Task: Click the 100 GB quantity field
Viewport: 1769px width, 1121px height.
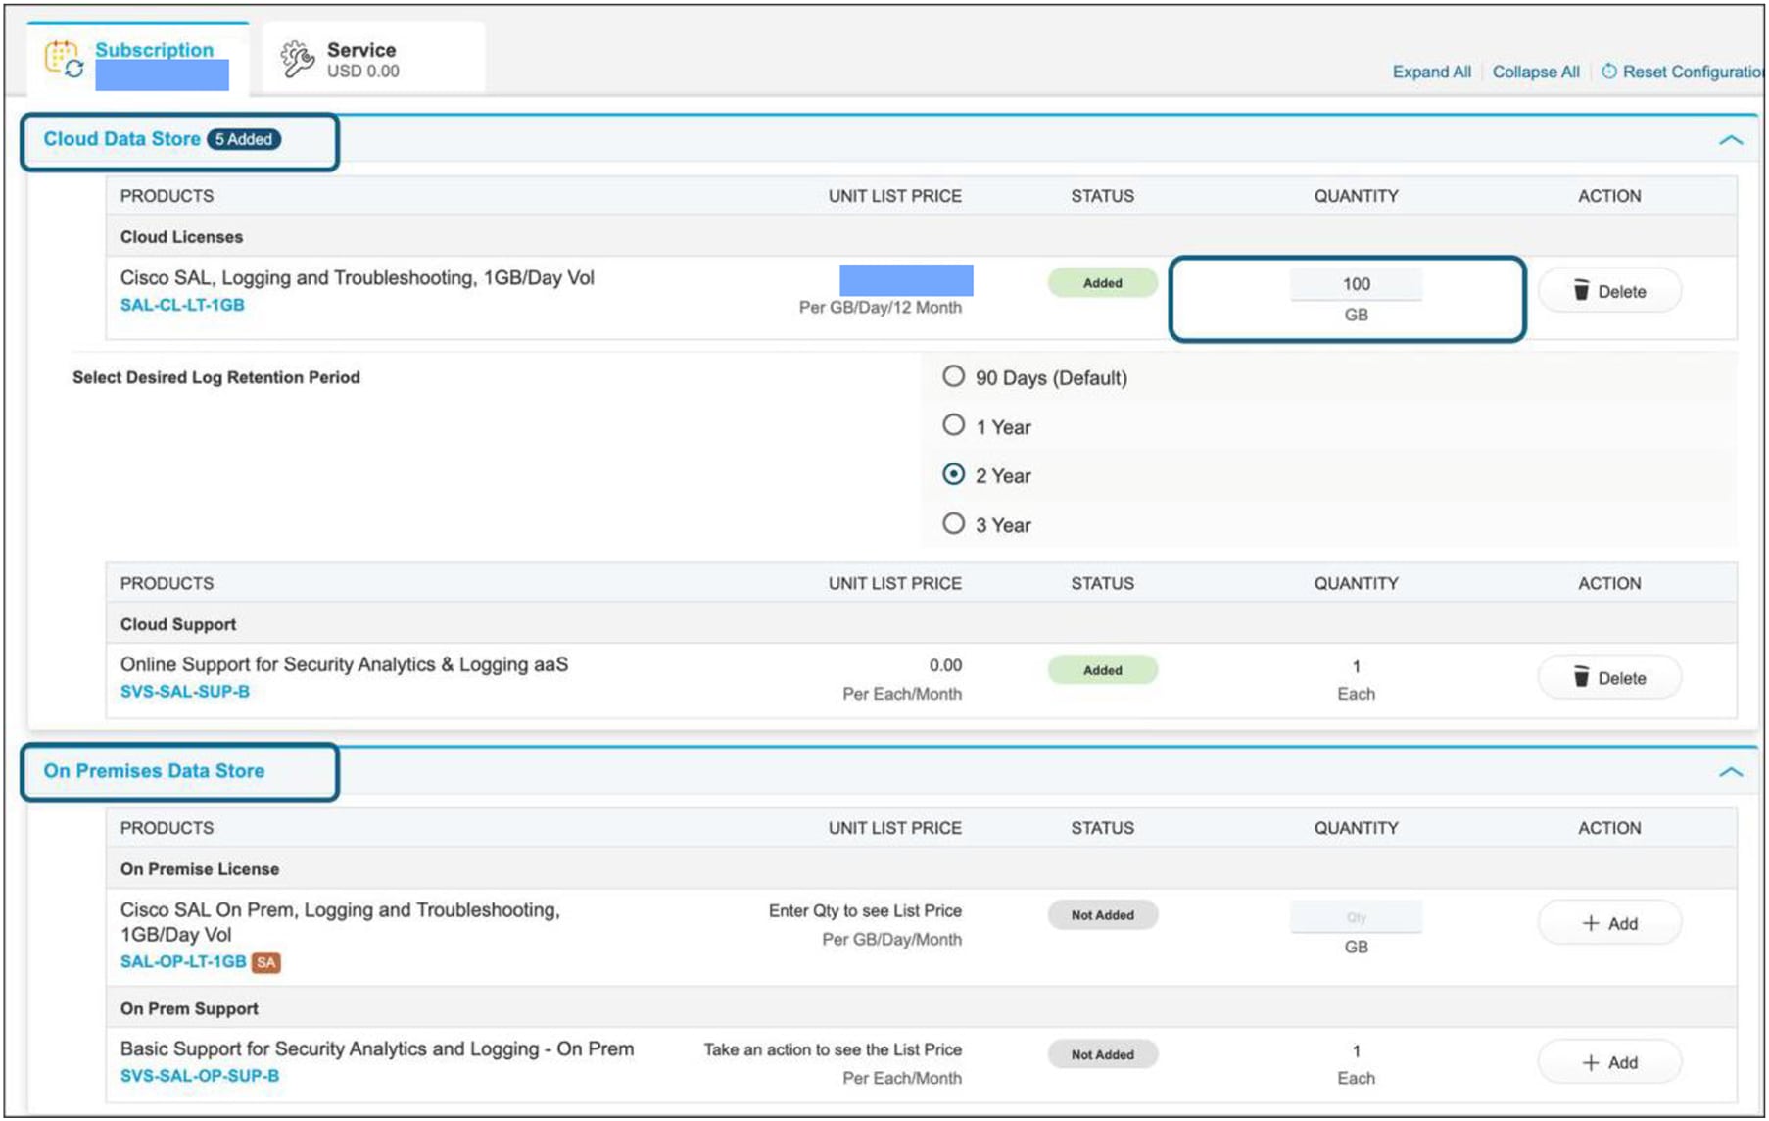Action: coord(1356,283)
